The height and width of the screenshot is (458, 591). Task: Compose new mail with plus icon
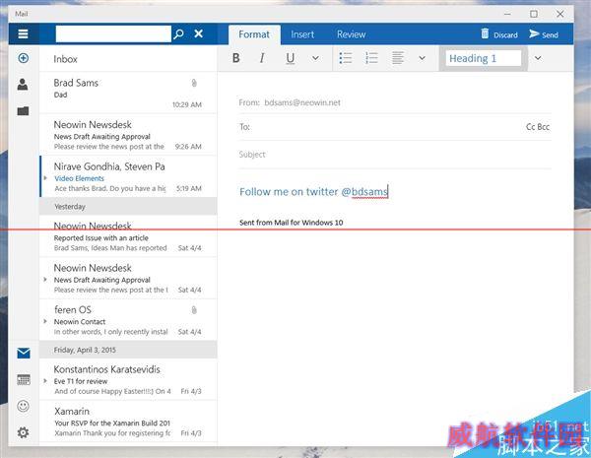coord(23,58)
